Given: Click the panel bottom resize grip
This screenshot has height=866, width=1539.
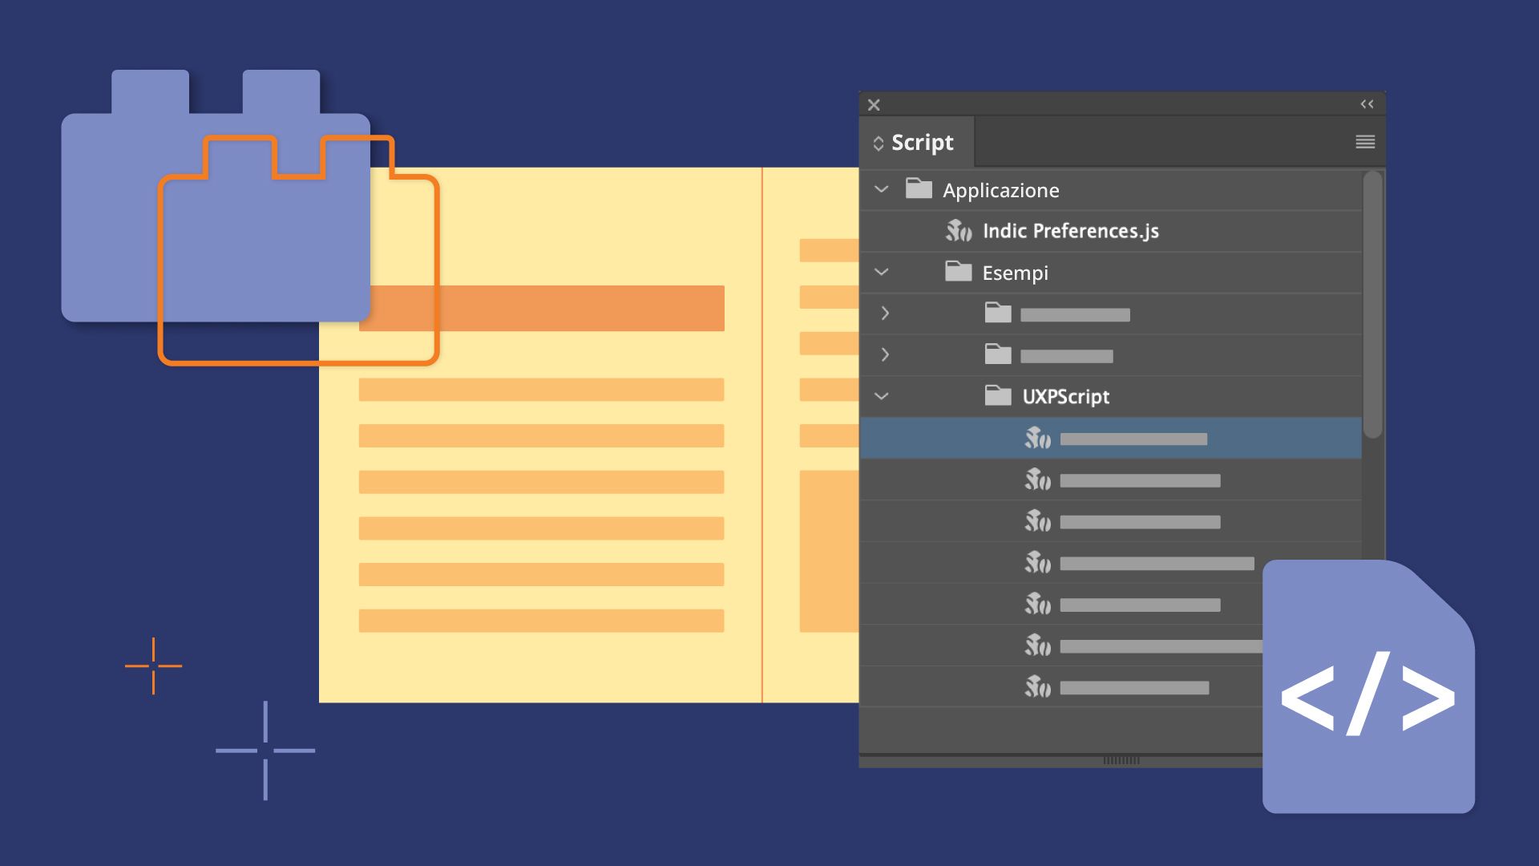Looking at the screenshot, I should point(1121,760).
